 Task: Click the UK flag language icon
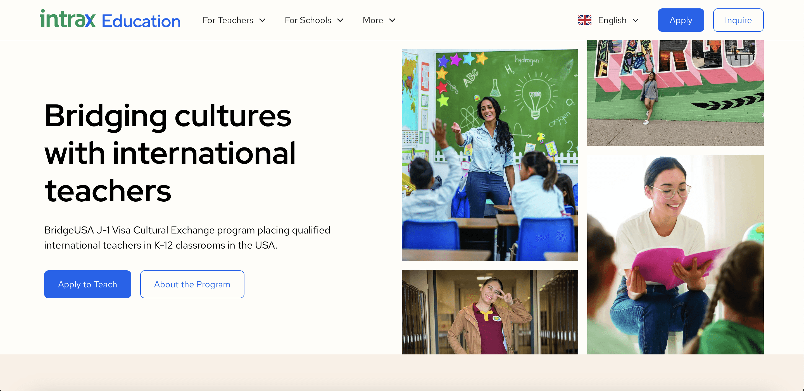(x=584, y=20)
